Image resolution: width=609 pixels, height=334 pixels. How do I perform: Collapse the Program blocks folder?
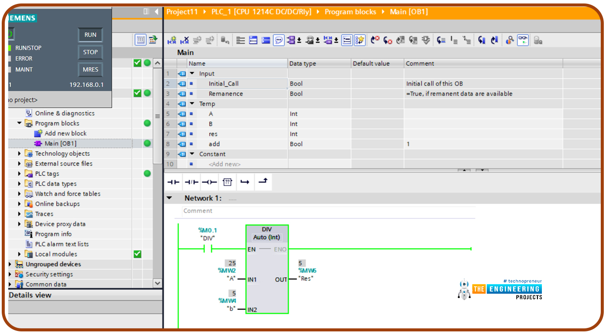tap(19, 123)
